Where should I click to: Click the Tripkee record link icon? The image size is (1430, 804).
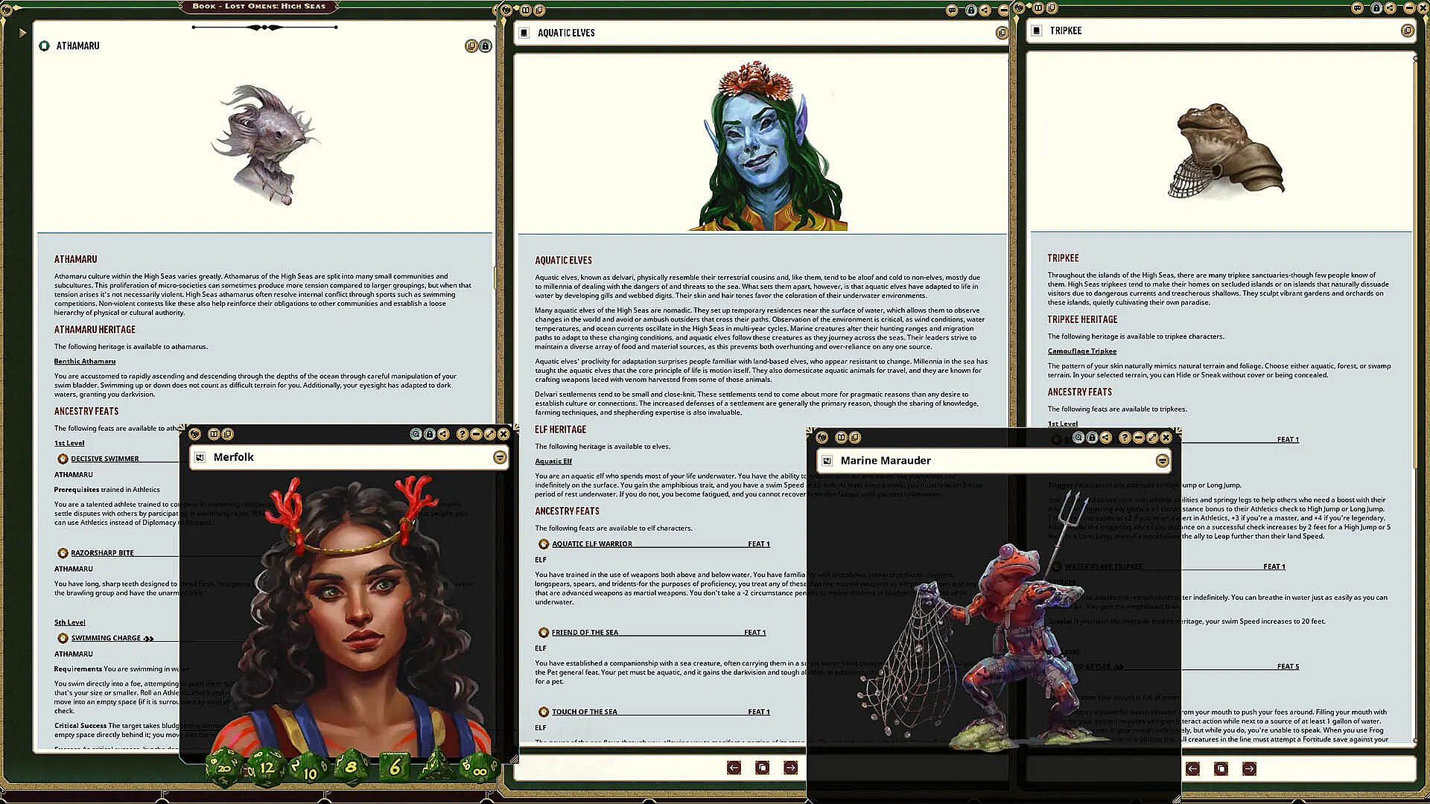1037,31
